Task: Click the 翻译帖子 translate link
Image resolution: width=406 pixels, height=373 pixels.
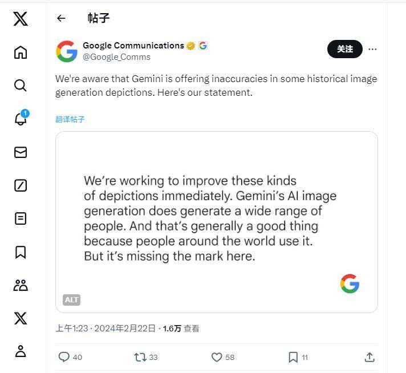Action: [x=70, y=119]
